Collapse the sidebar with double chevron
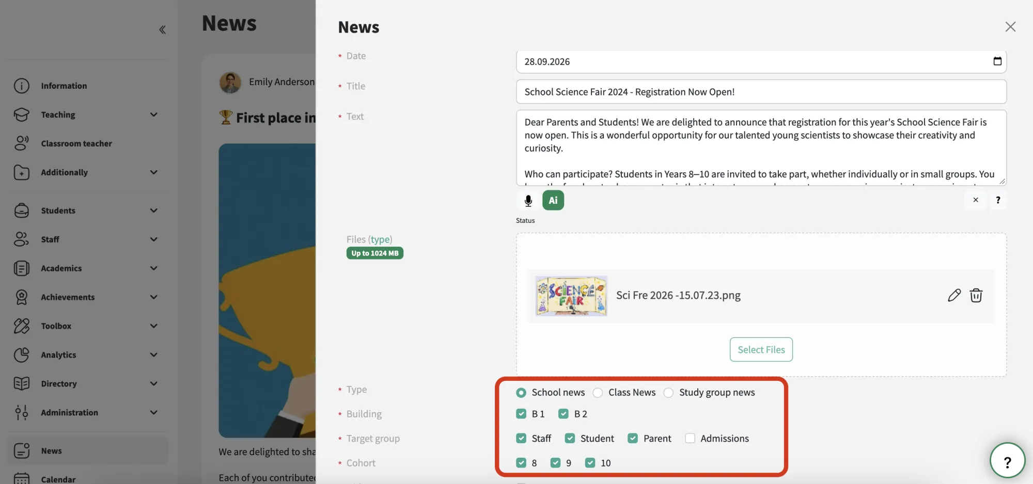Image resolution: width=1033 pixels, height=484 pixels. [162, 30]
